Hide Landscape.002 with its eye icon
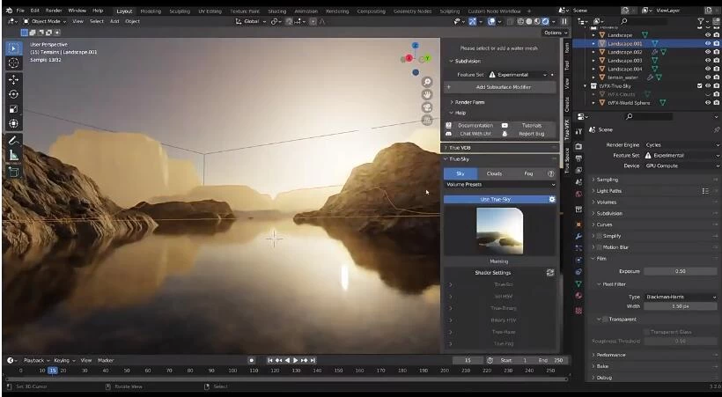Screen dimensions: 722x397 point(707,52)
